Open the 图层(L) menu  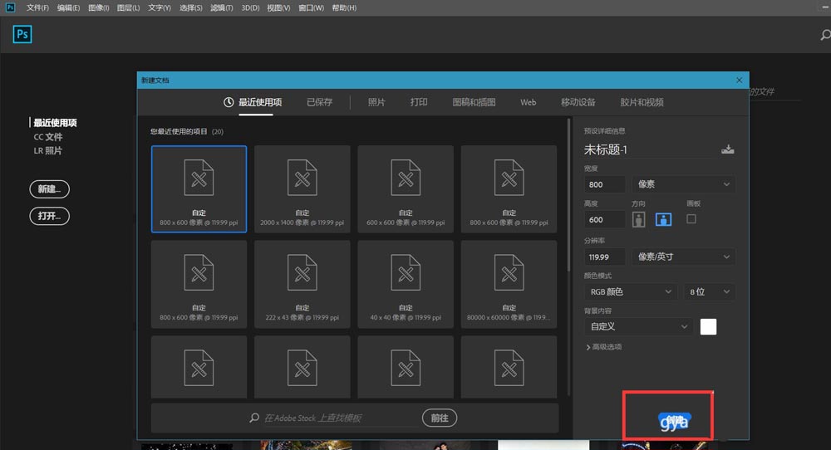(128, 8)
